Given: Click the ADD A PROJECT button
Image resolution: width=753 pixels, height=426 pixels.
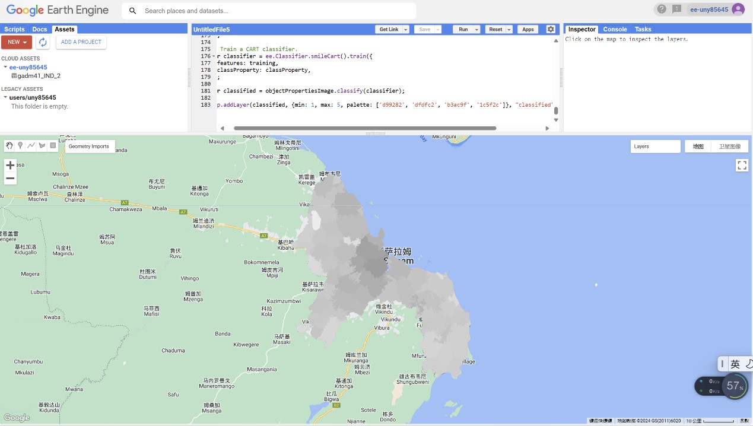Looking at the screenshot, I should point(81,42).
